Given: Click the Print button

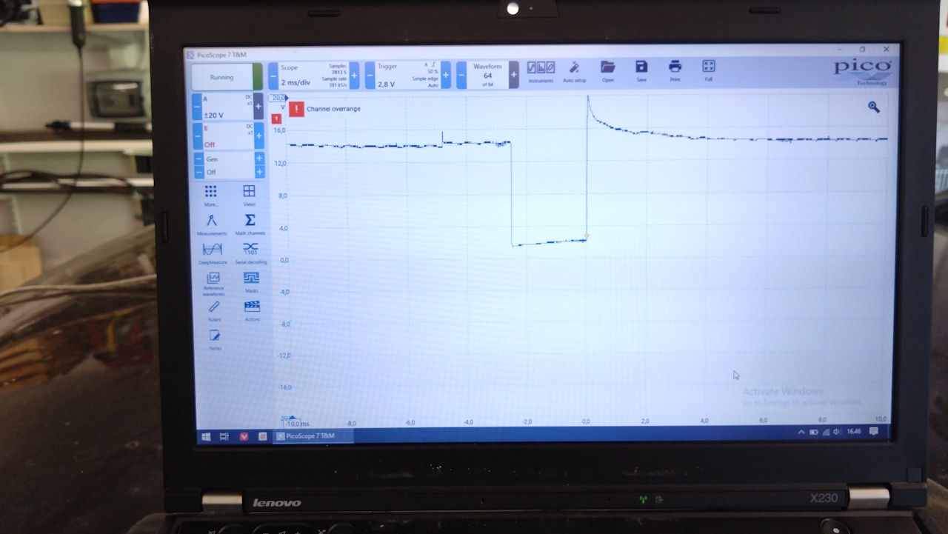Looking at the screenshot, I should point(675,70).
